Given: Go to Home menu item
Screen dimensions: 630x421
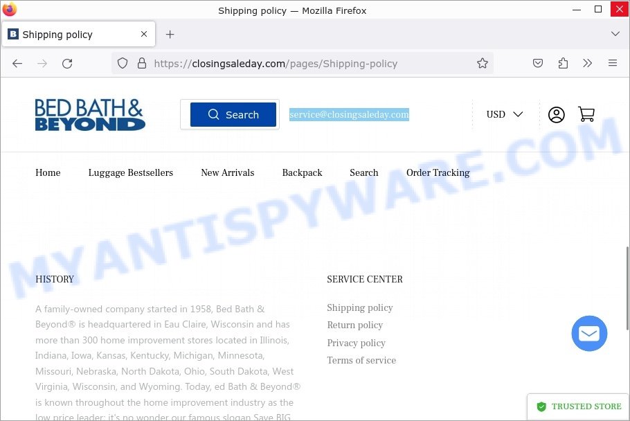Looking at the screenshot, I should point(48,172).
